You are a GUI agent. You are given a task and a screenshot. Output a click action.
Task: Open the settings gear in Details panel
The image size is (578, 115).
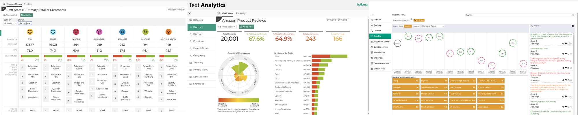click(x=573, y=26)
